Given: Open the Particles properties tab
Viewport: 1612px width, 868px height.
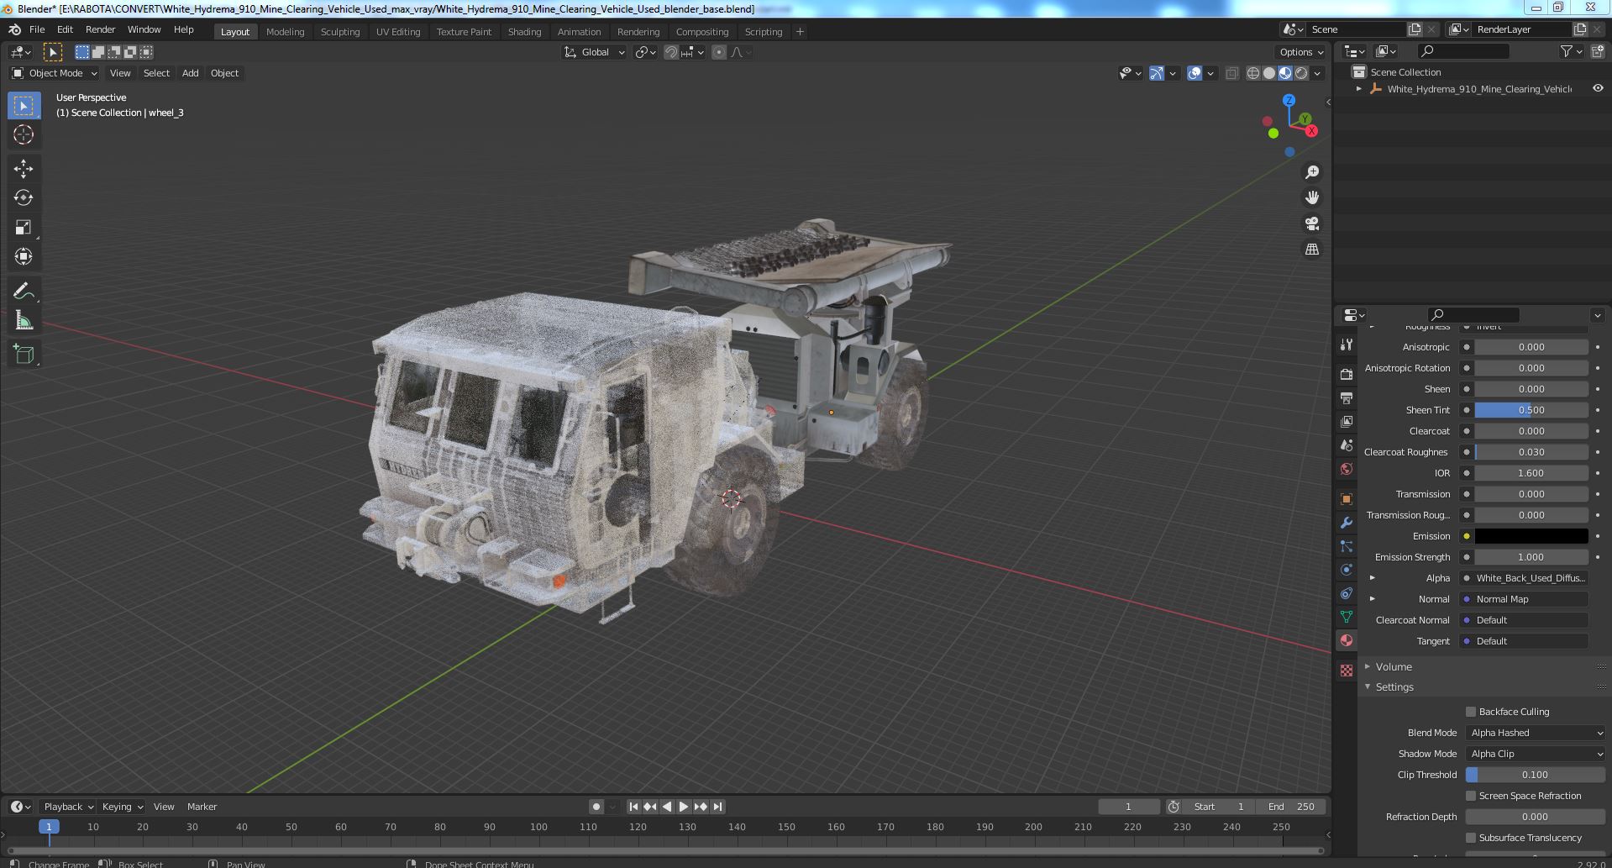Looking at the screenshot, I should click(1347, 546).
